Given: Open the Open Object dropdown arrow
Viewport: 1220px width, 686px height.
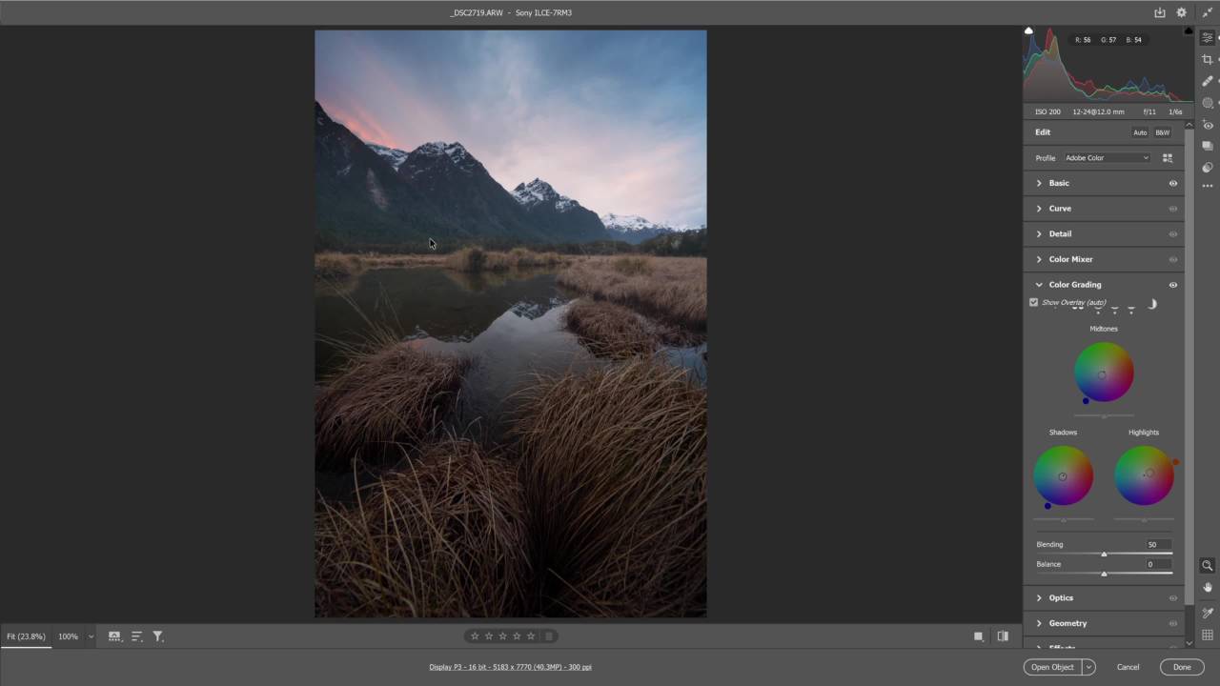Looking at the screenshot, I should 1088,667.
